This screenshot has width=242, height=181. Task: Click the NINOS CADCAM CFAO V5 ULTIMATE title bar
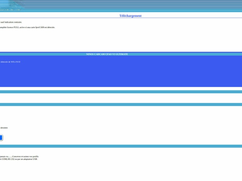[x=107, y=54]
